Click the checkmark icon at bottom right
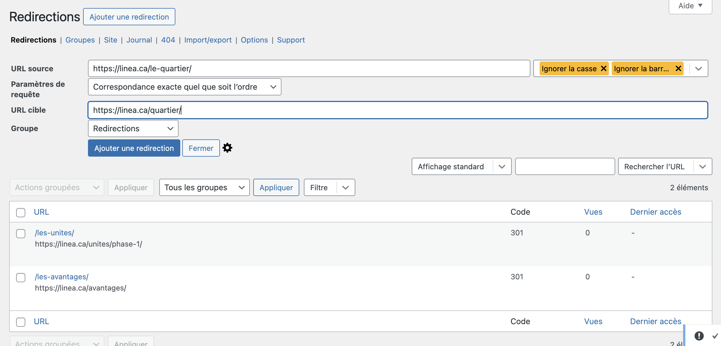Screen dimensions: 721x346 tap(715, 336)
